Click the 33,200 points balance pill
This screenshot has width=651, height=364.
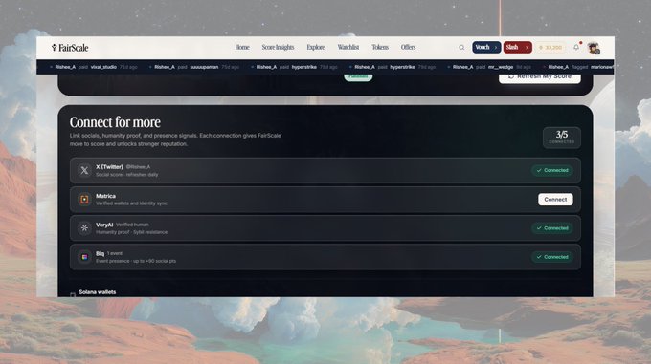[x=550, y=48]
